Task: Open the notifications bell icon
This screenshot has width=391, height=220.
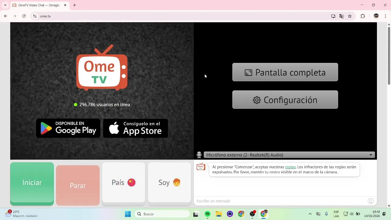Action: tap(384, 214)
